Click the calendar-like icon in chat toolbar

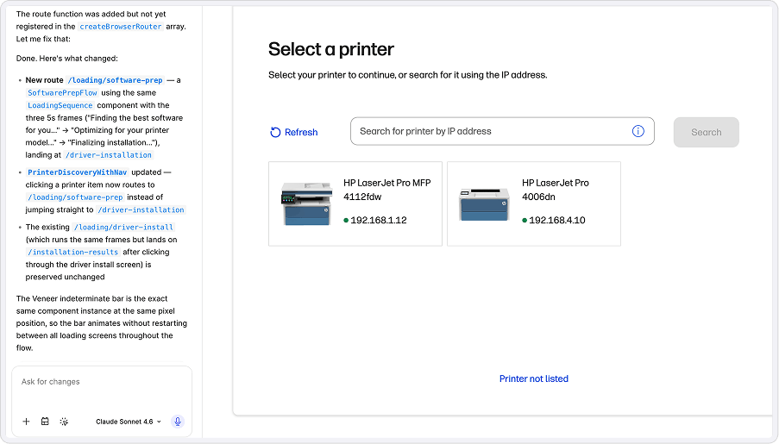pyautogui.click(x=45, y=422)
